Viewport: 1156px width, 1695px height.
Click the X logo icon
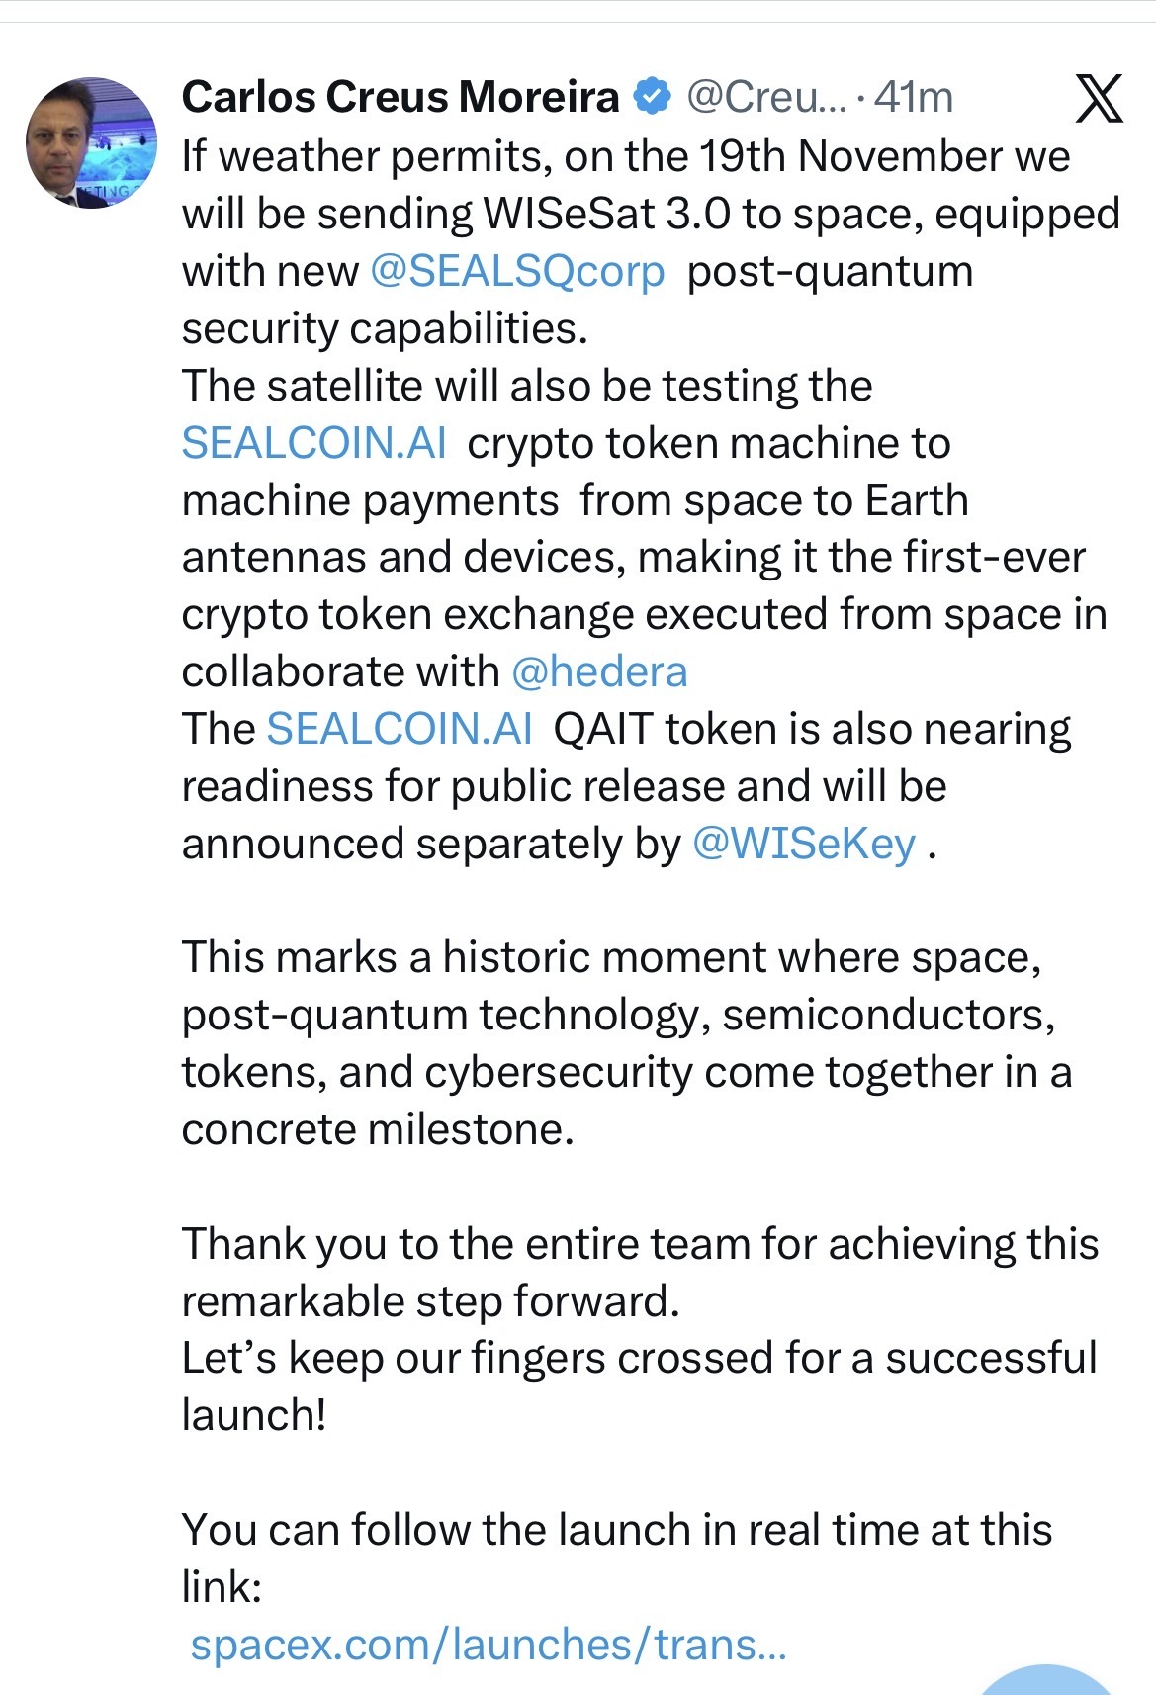click(x=1098, y=98)
